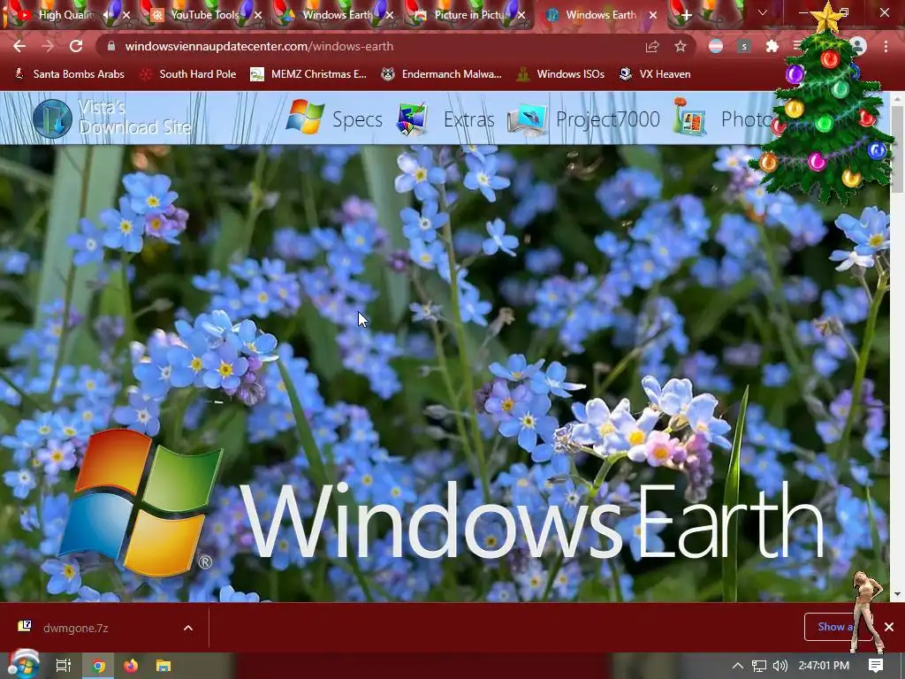The height and width of the screenshot is (679, 905).
Task: Open the downloaded dwmgone.7z file
Action: coord(75,628)
